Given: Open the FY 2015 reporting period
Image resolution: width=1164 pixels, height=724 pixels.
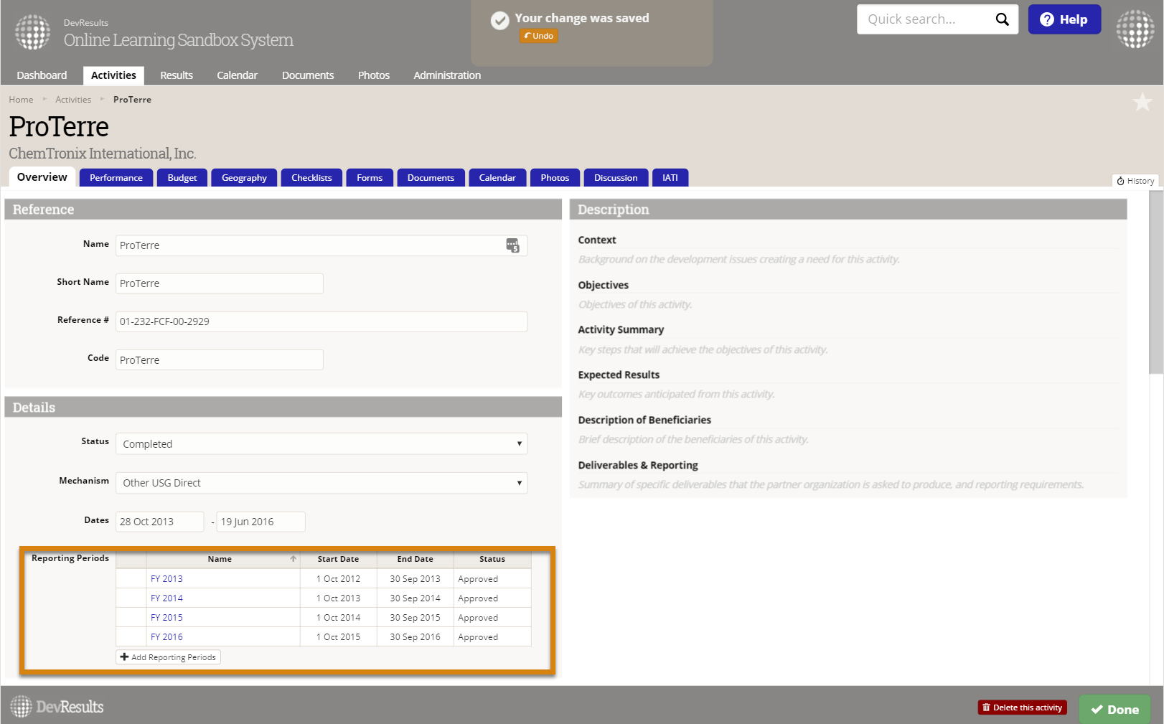Looking at the screenshot, I should [166, 618].
